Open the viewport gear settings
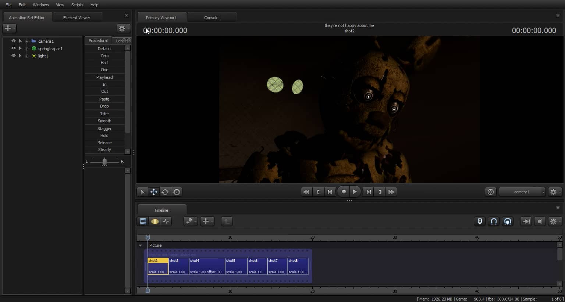Image resolution: width=565 pixels, height=302 pixels. tap(555, 192)
